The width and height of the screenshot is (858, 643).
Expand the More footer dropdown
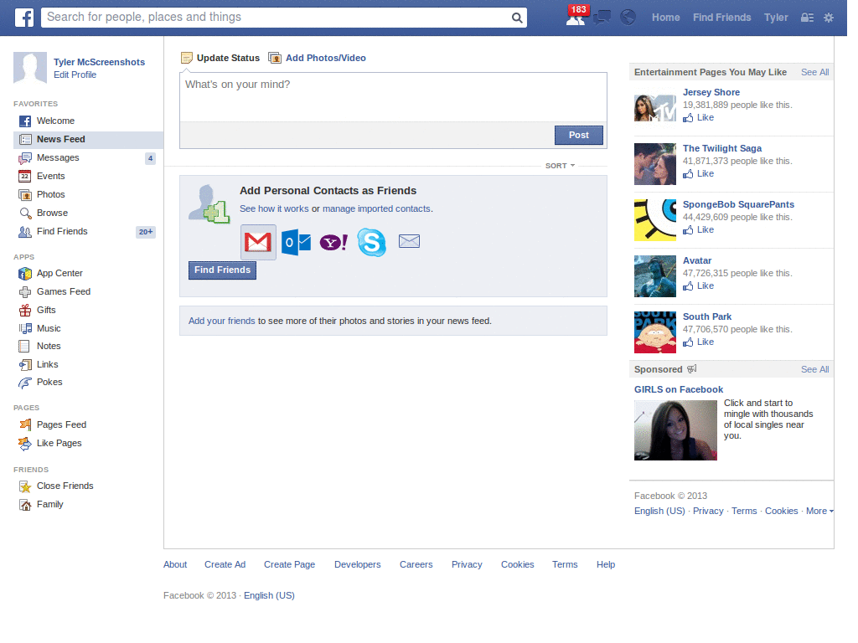(819, 511)
